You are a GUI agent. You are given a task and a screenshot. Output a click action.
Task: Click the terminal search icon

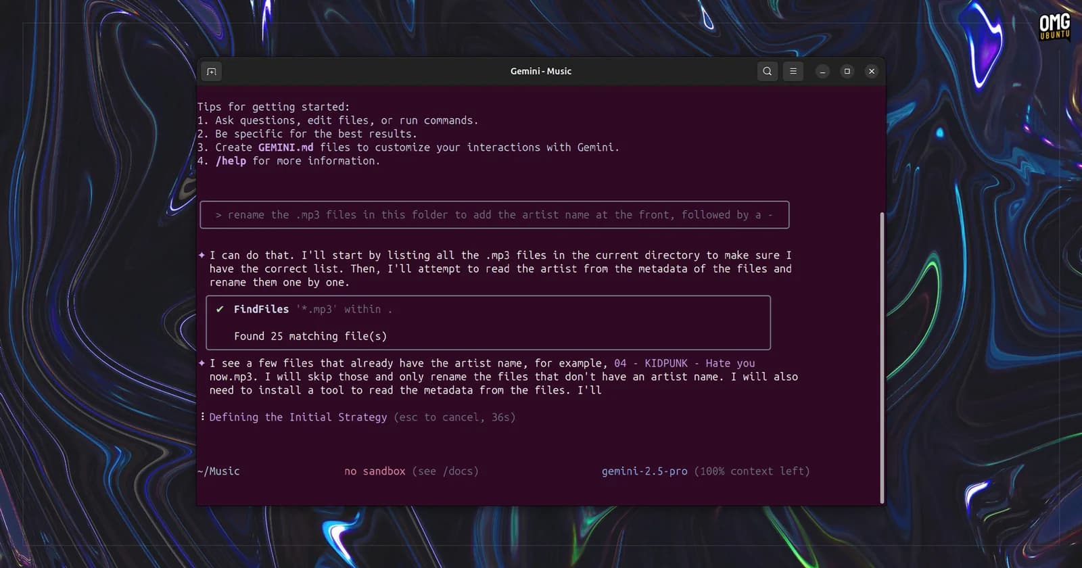tap(767, 71)
